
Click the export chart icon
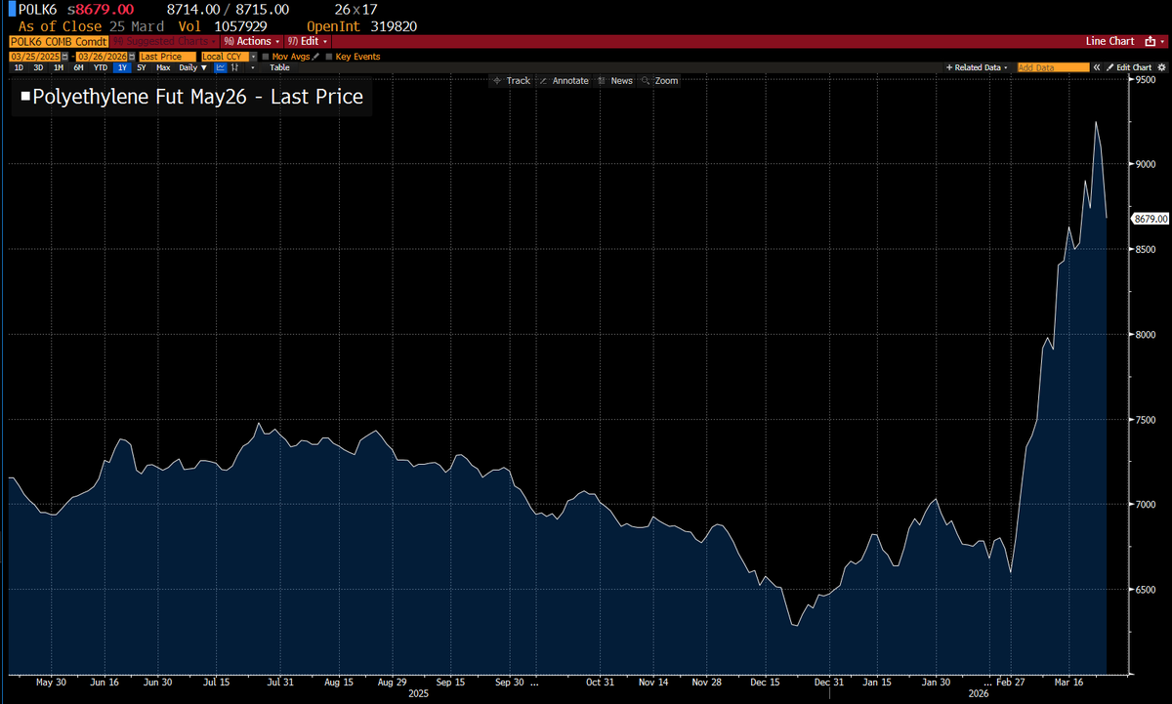point(1150,41)
